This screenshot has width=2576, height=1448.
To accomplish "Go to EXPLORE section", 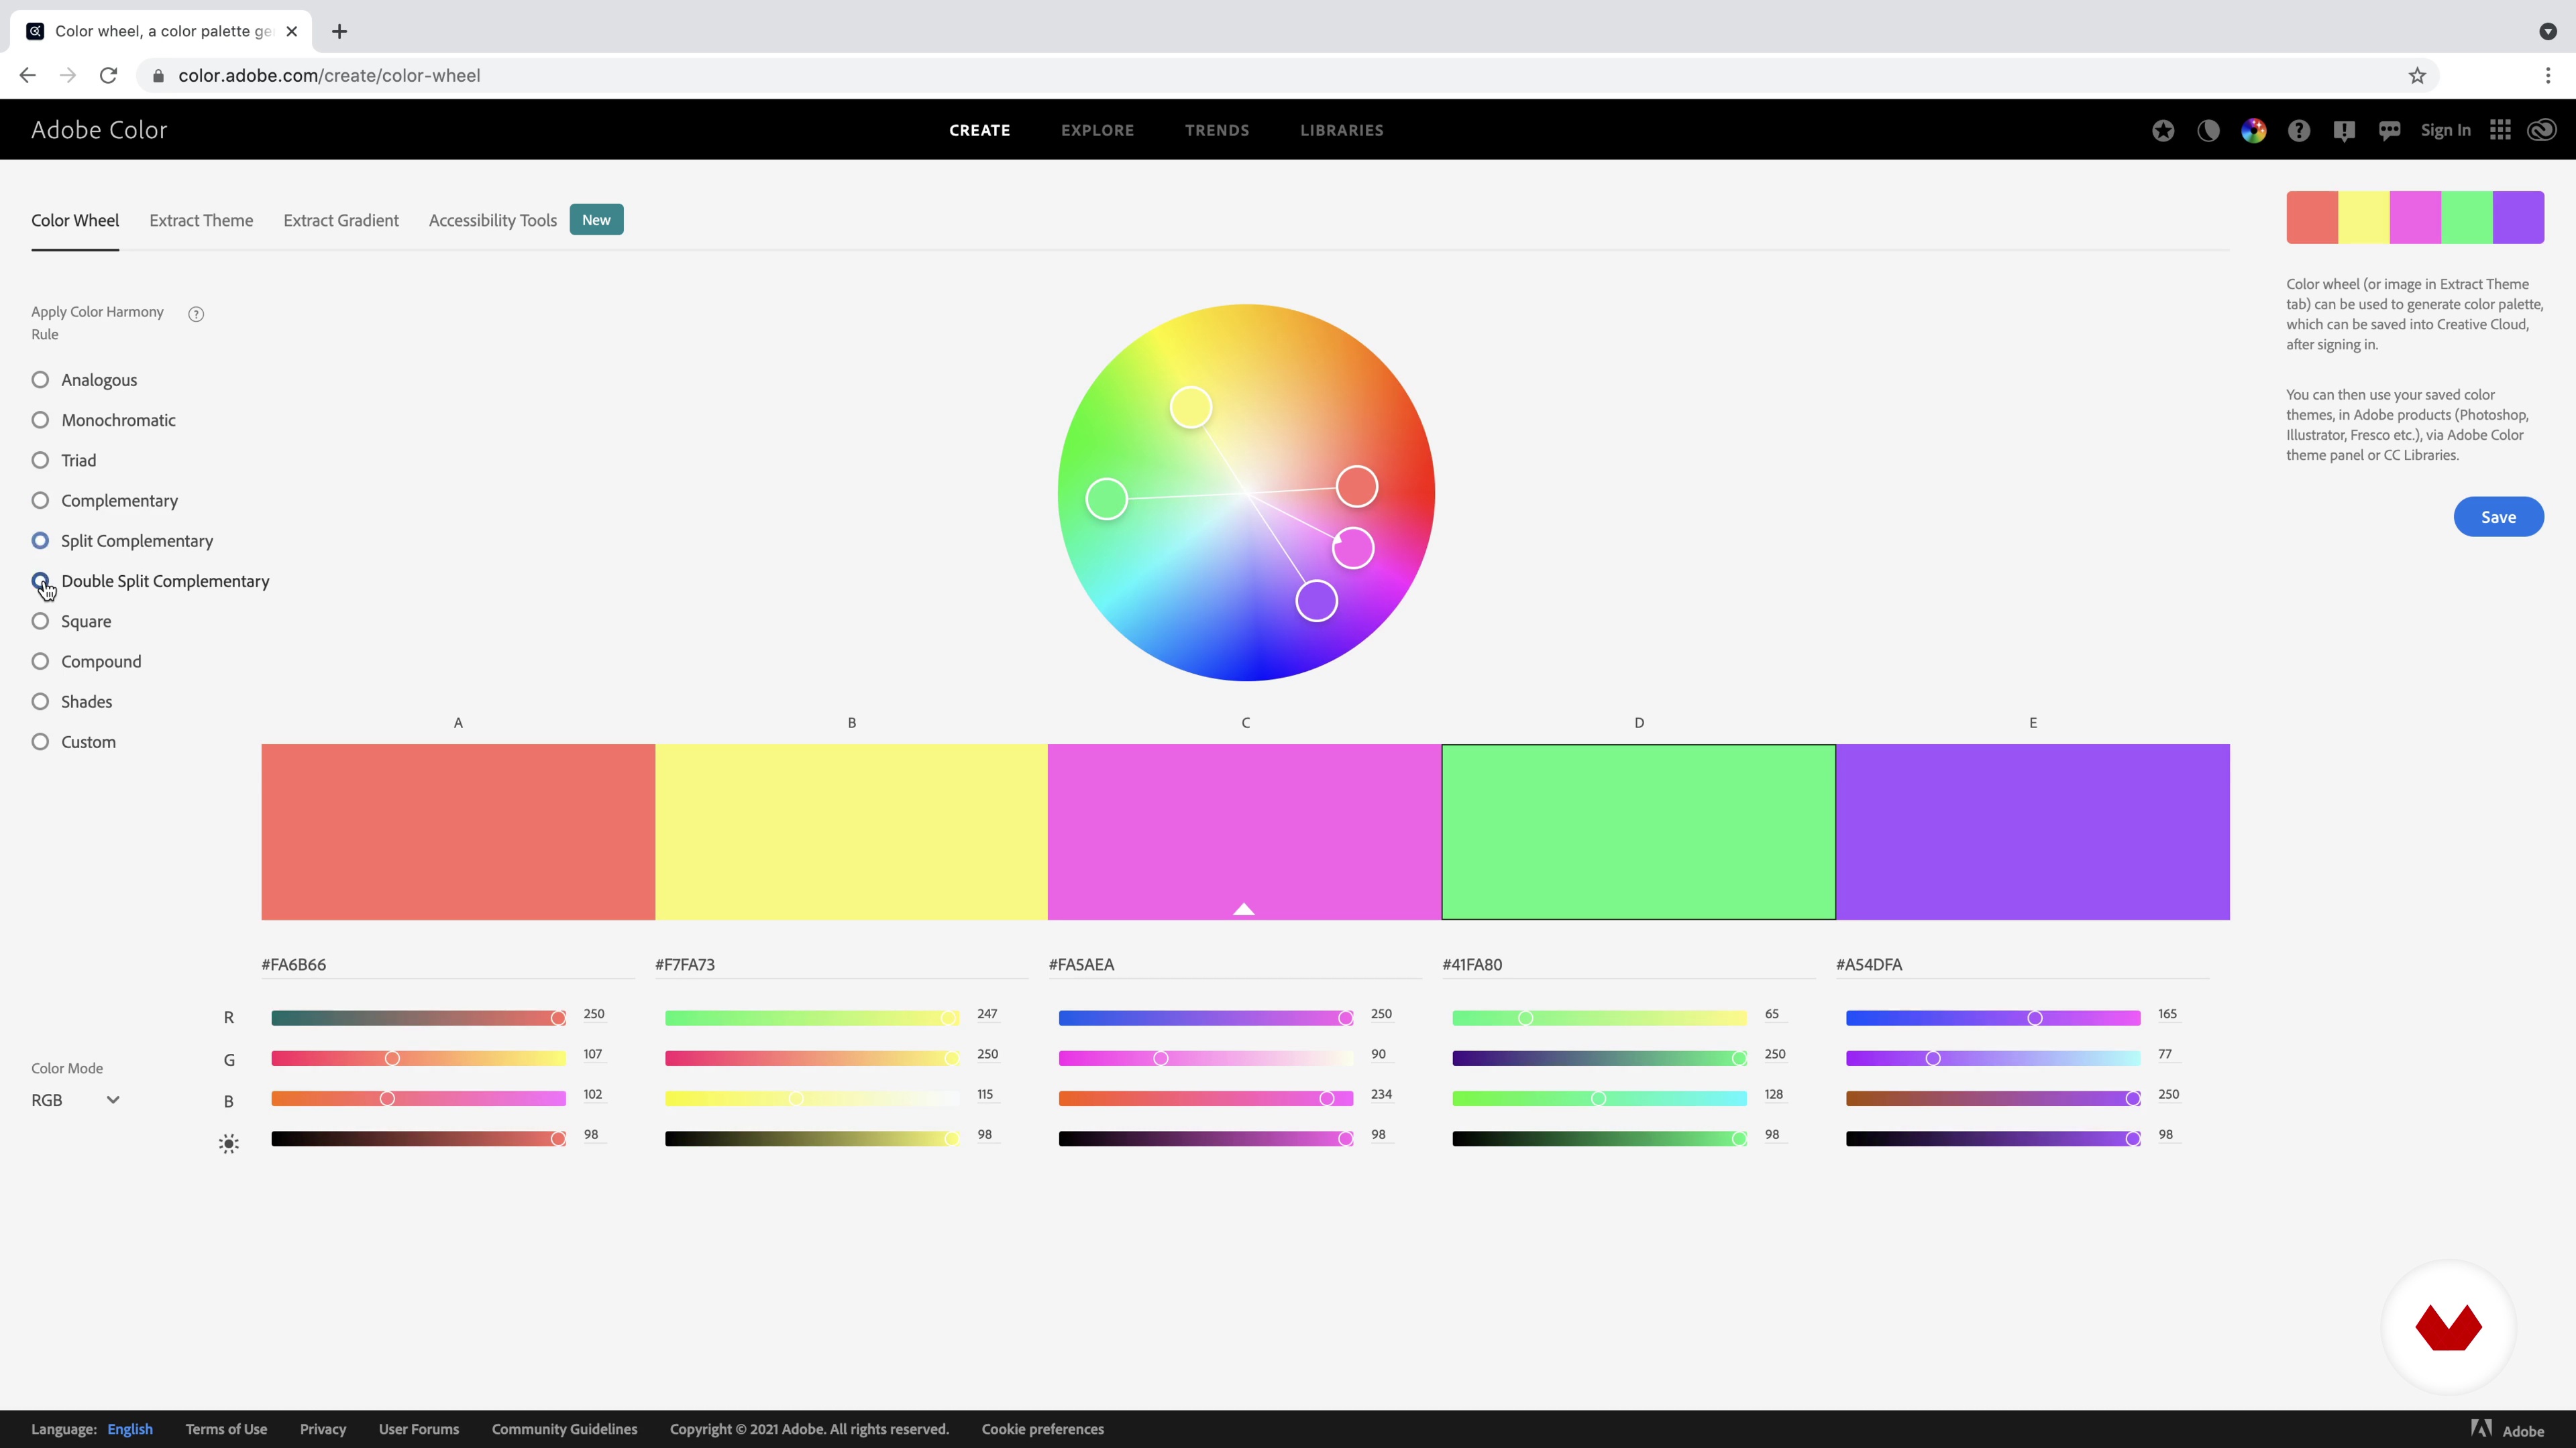I will 1097,130.
